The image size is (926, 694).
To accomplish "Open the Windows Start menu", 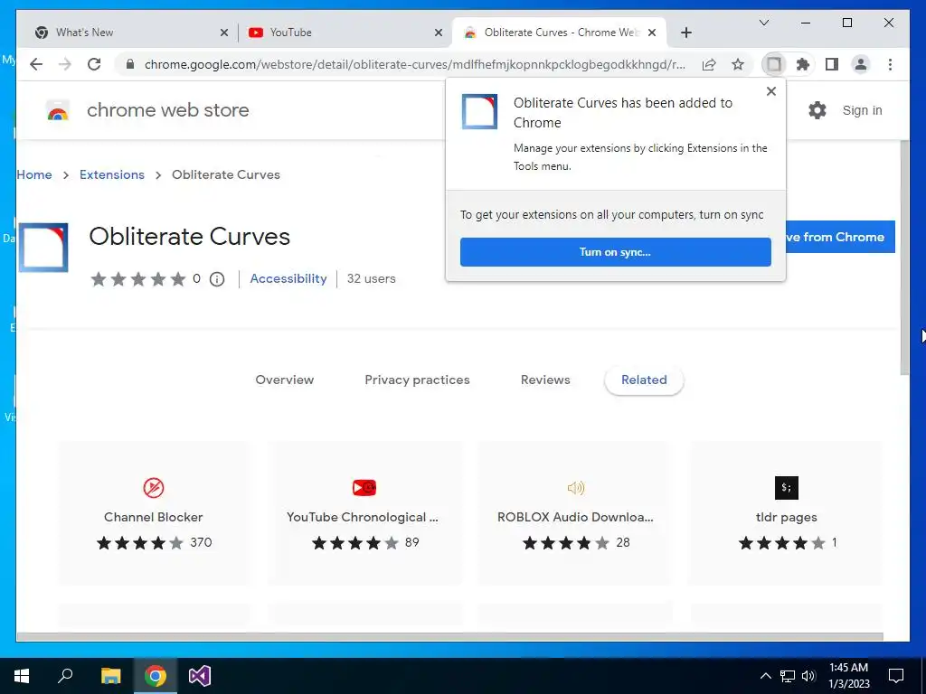I will (x=22, y=676).
